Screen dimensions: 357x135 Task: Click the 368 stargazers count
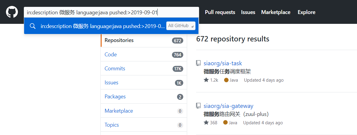pos(214,122)
